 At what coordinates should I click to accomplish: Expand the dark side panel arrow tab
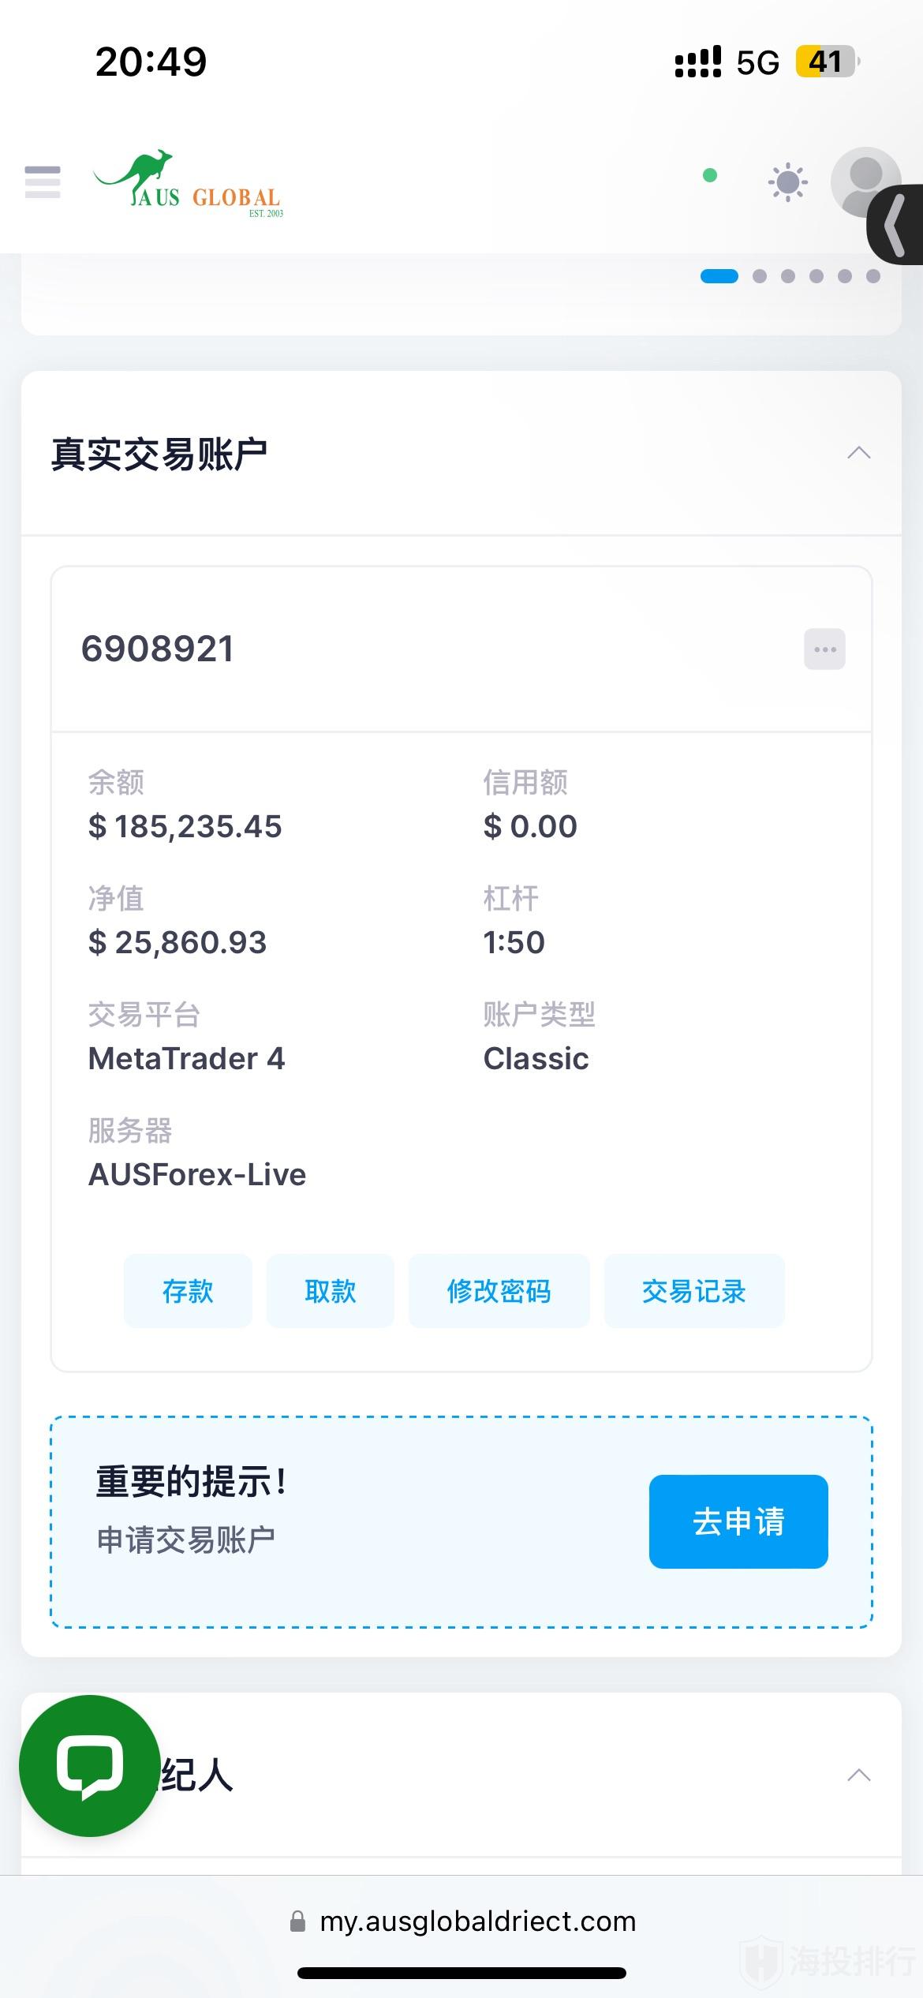coord(896,224)
